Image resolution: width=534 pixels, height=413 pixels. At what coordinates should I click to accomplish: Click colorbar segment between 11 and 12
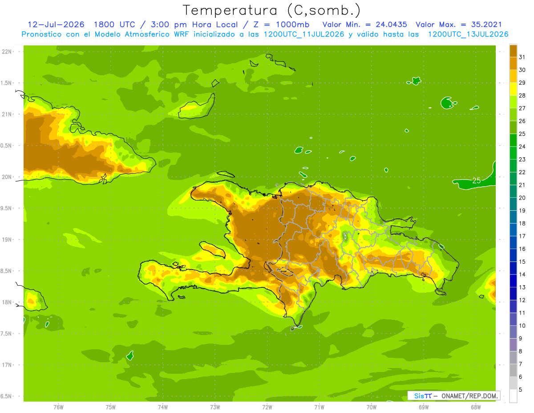pos(514,306)
